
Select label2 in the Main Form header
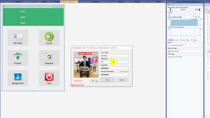click(x=23, y=17)
